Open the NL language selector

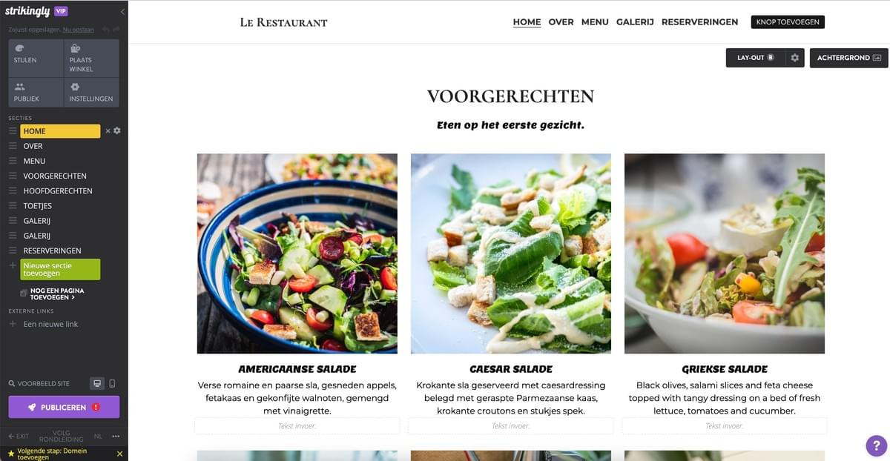[x=98, y=436]
